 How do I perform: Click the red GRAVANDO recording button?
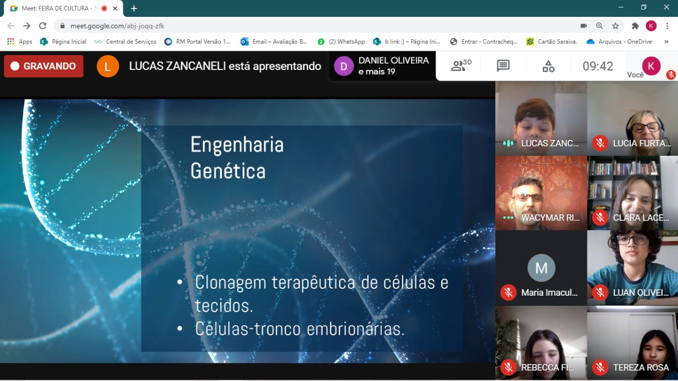43,66
